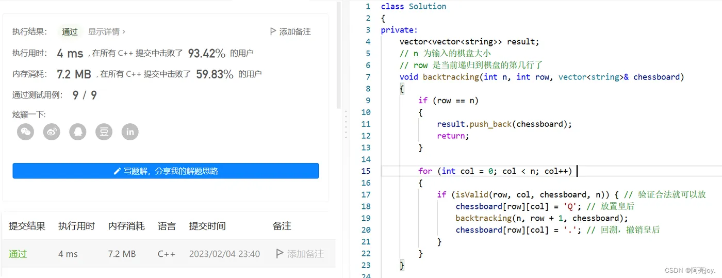This screenshot has width=722, height=278.
Task: Click the 7.2 MB cell in the submission row
Action: (122, 254)
